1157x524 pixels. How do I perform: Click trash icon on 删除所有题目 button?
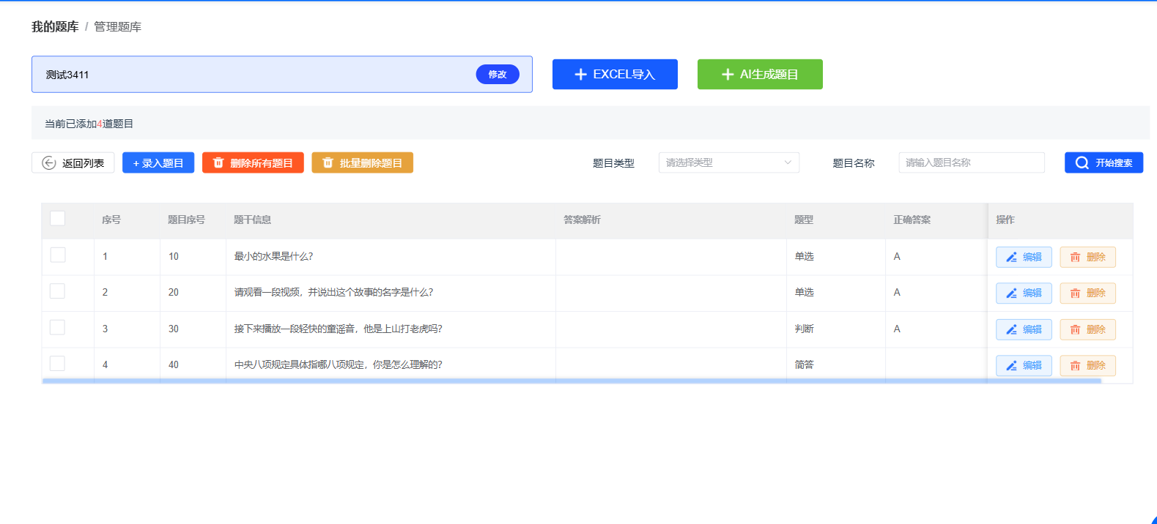click(218, 163)
